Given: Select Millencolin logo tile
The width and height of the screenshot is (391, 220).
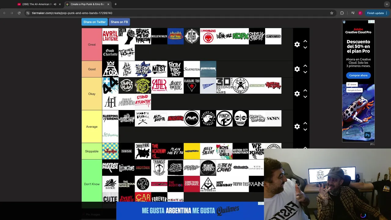Looking at the screenshot, I should coord(159,36).
